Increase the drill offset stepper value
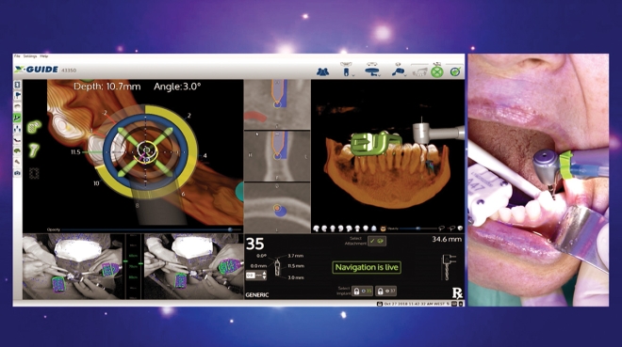Screen dimensions: 622x347 (264, 273)
